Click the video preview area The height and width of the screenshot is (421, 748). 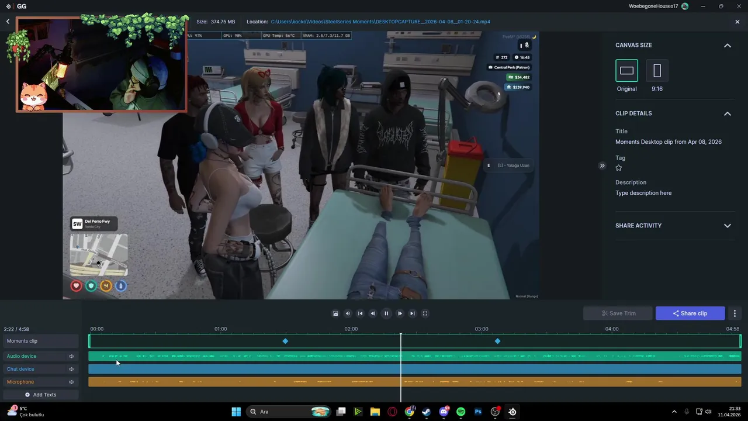click(301, 165)
